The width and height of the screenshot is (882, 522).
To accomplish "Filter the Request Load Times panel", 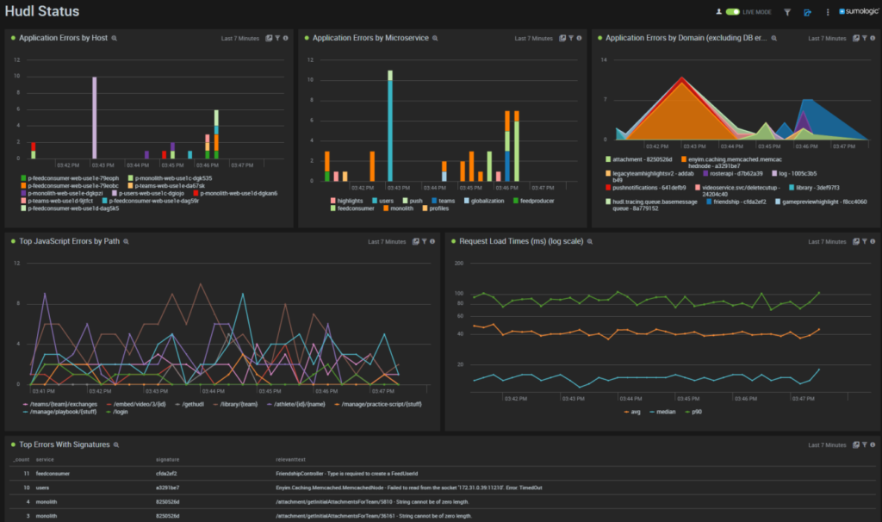I will pos(865,241).
